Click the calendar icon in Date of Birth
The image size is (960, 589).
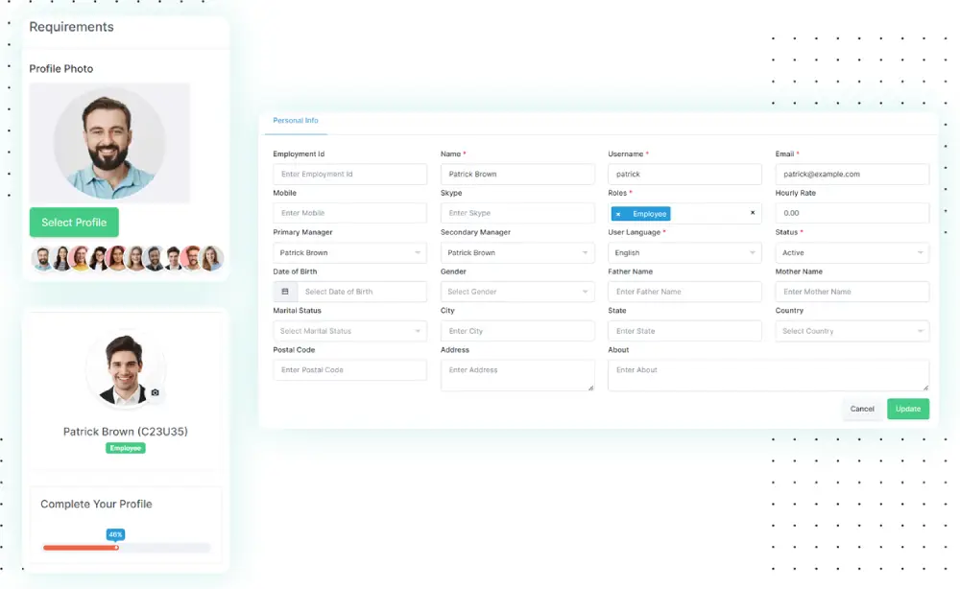tap(285, 292)
